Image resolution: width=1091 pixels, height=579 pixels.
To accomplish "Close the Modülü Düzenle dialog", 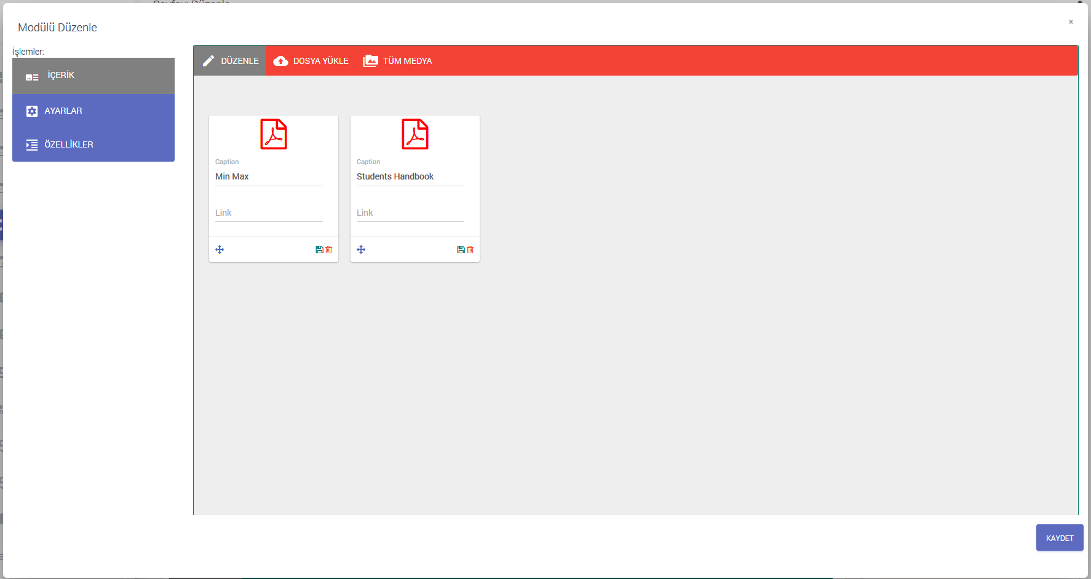I will (x=1071, y=22).
